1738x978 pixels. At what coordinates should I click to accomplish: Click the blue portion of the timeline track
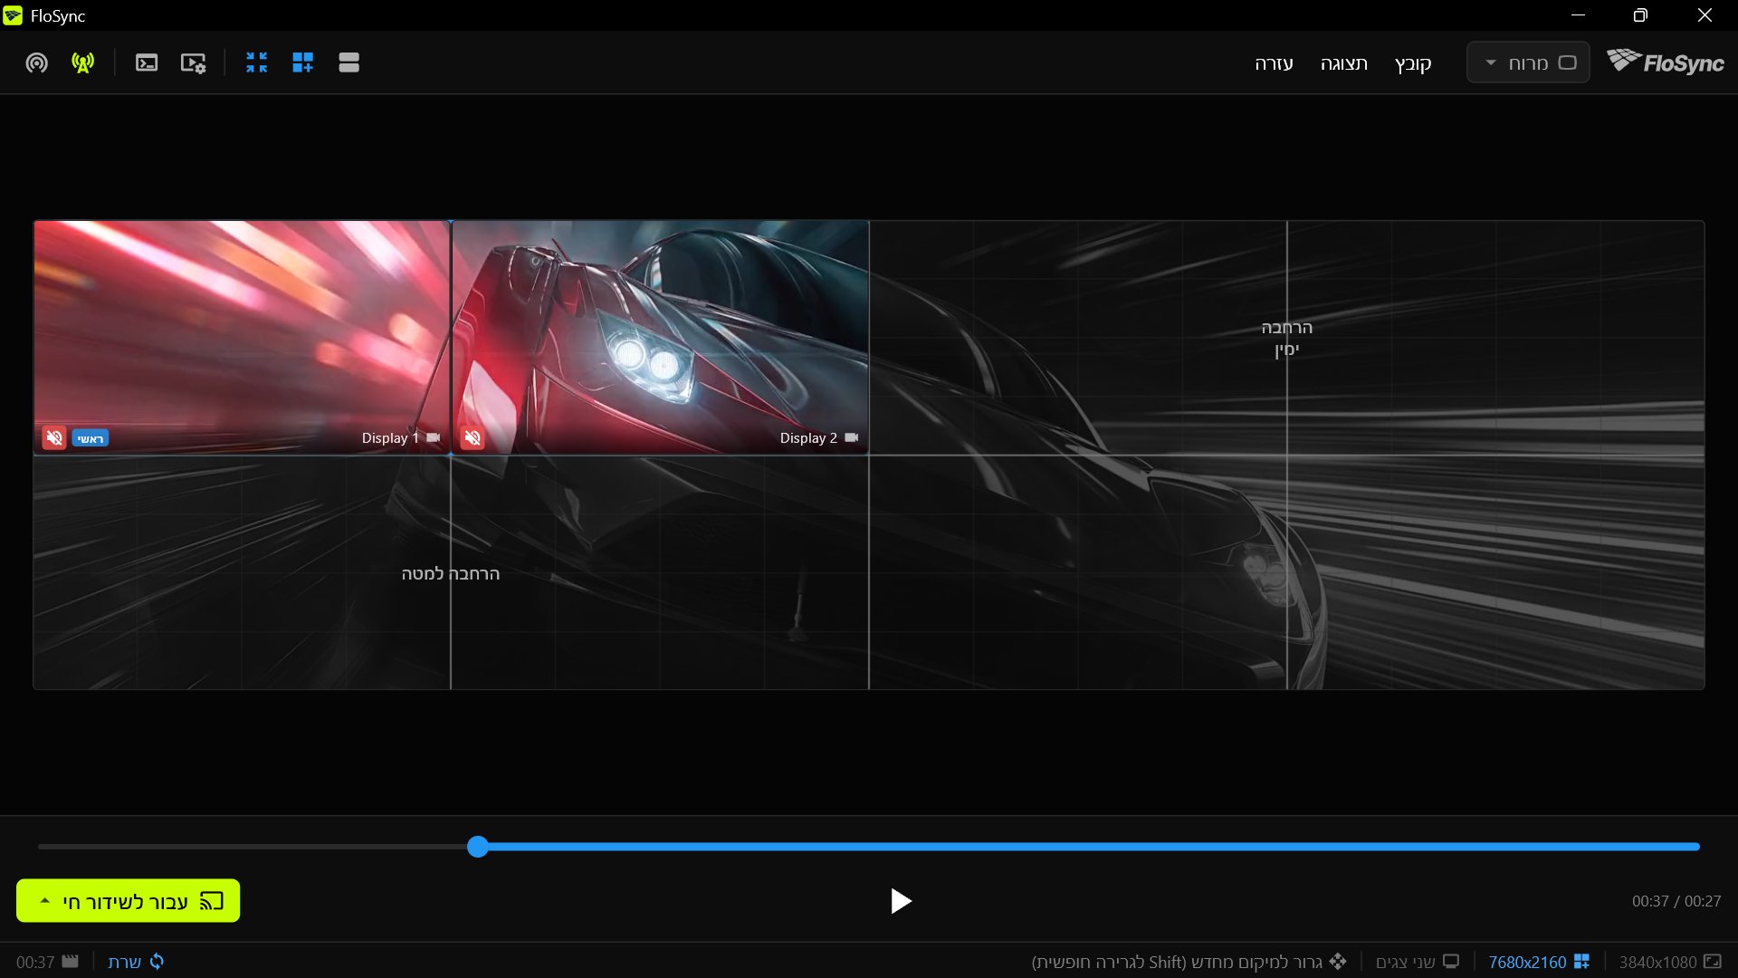[x=1093, y=847]
